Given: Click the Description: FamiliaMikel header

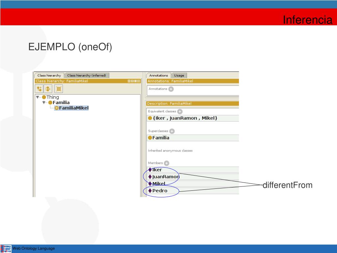Looking at the screenshot, I should click(193, 103).
